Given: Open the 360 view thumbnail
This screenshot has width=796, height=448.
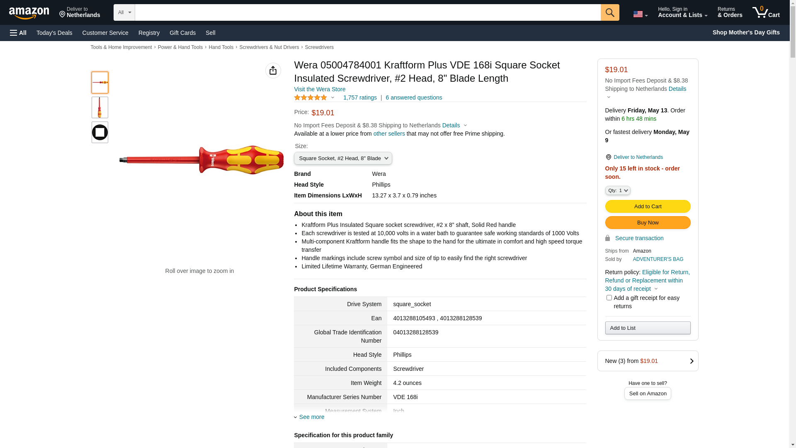Looking at the screenshot, I should (100, 132).
